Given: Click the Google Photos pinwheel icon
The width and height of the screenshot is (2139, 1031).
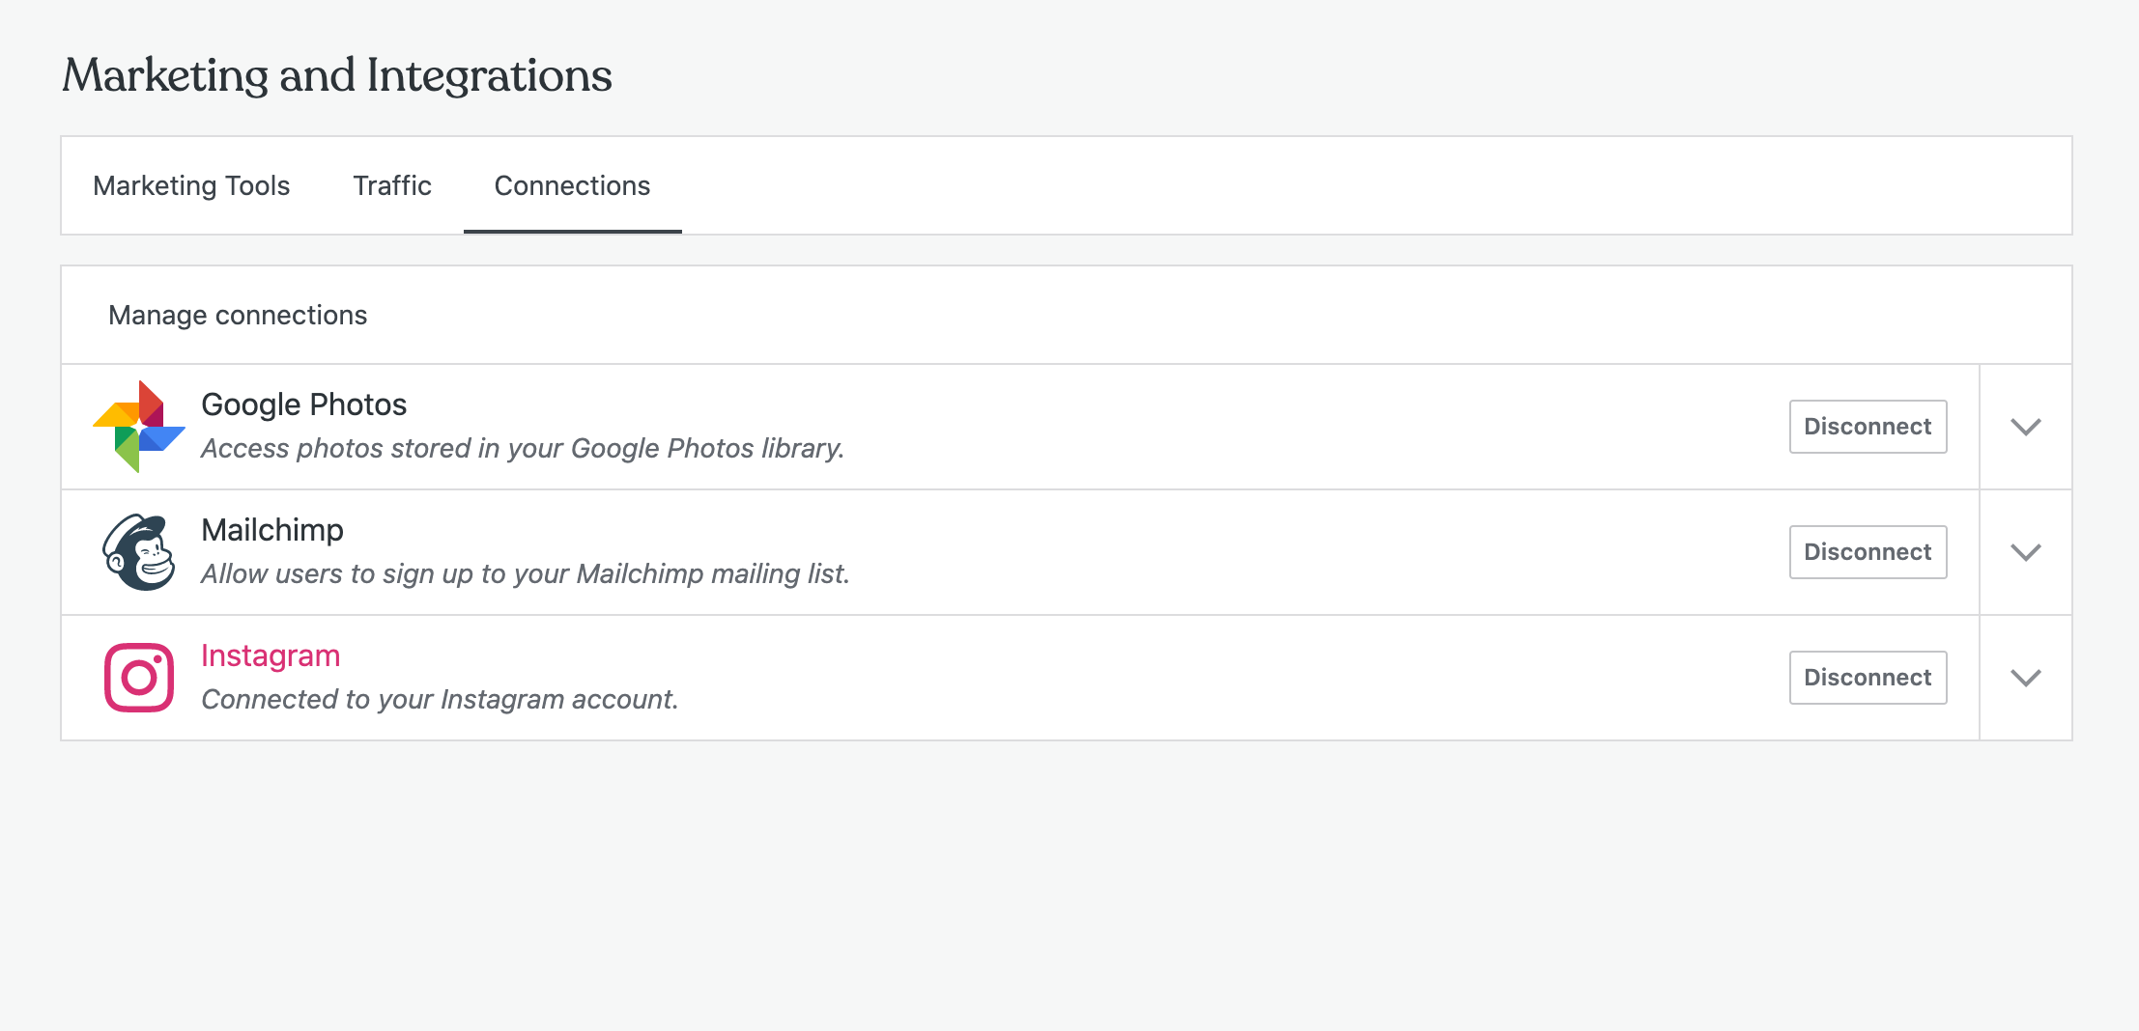Looking at the screenshot, I should 139,427.
